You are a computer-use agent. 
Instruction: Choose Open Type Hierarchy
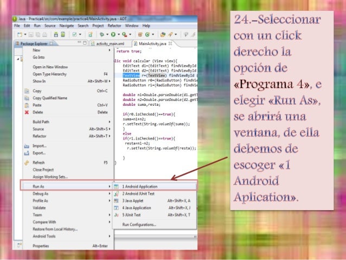(x=68, y=74)
